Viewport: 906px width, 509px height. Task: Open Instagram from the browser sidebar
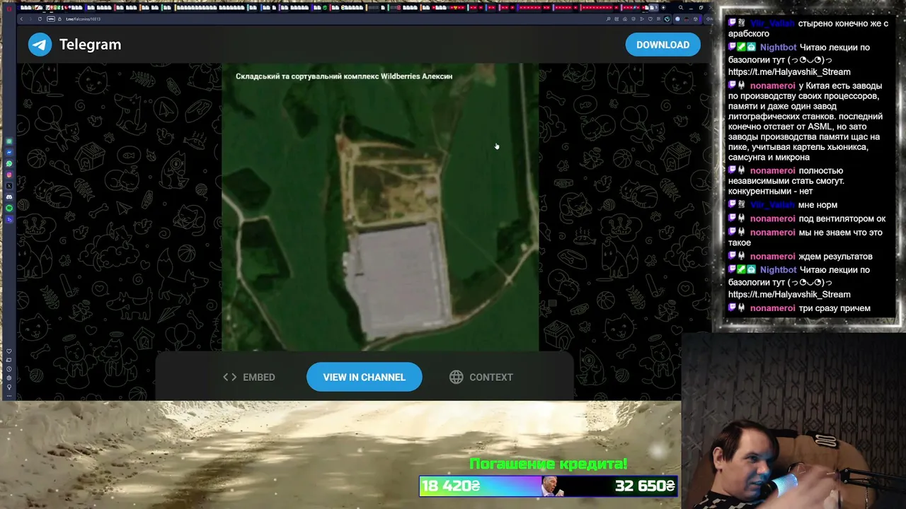click(9, 175)
